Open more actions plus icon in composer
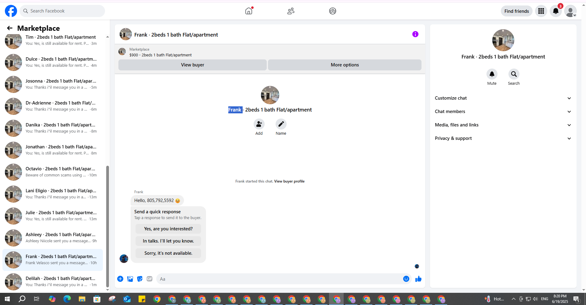The height and width of the screenshot is (305, 586). [x=120, y=279]
